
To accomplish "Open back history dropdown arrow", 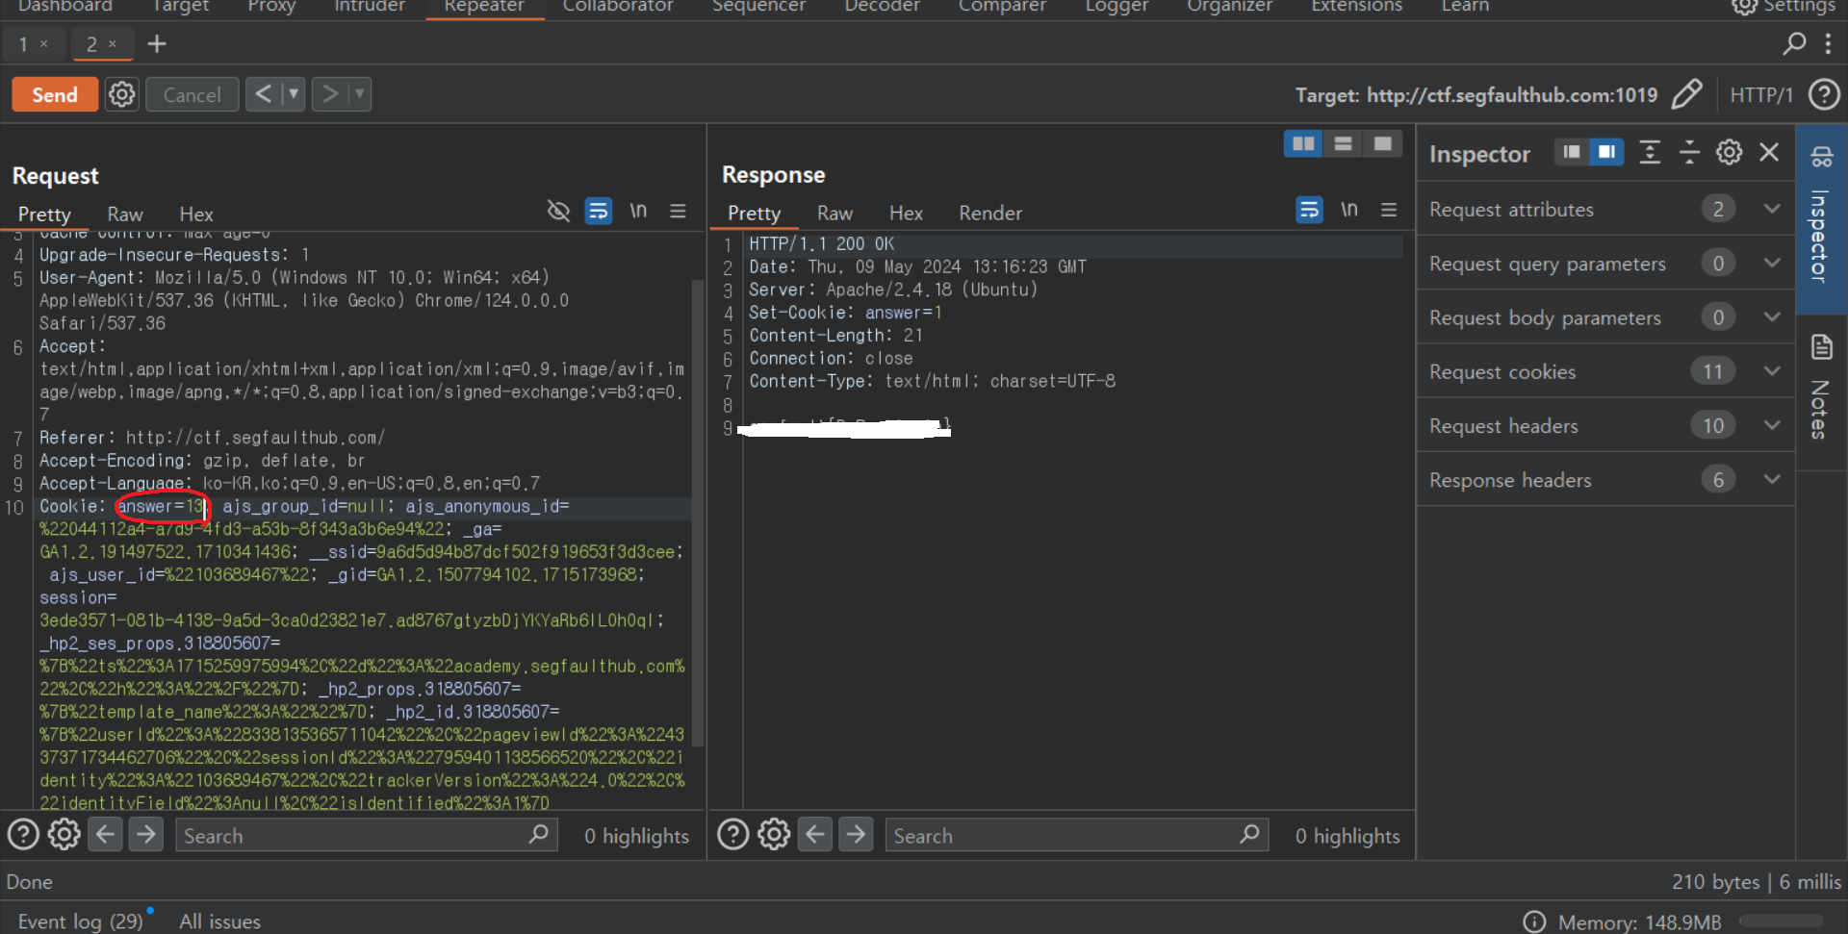I will click(294, 93).
